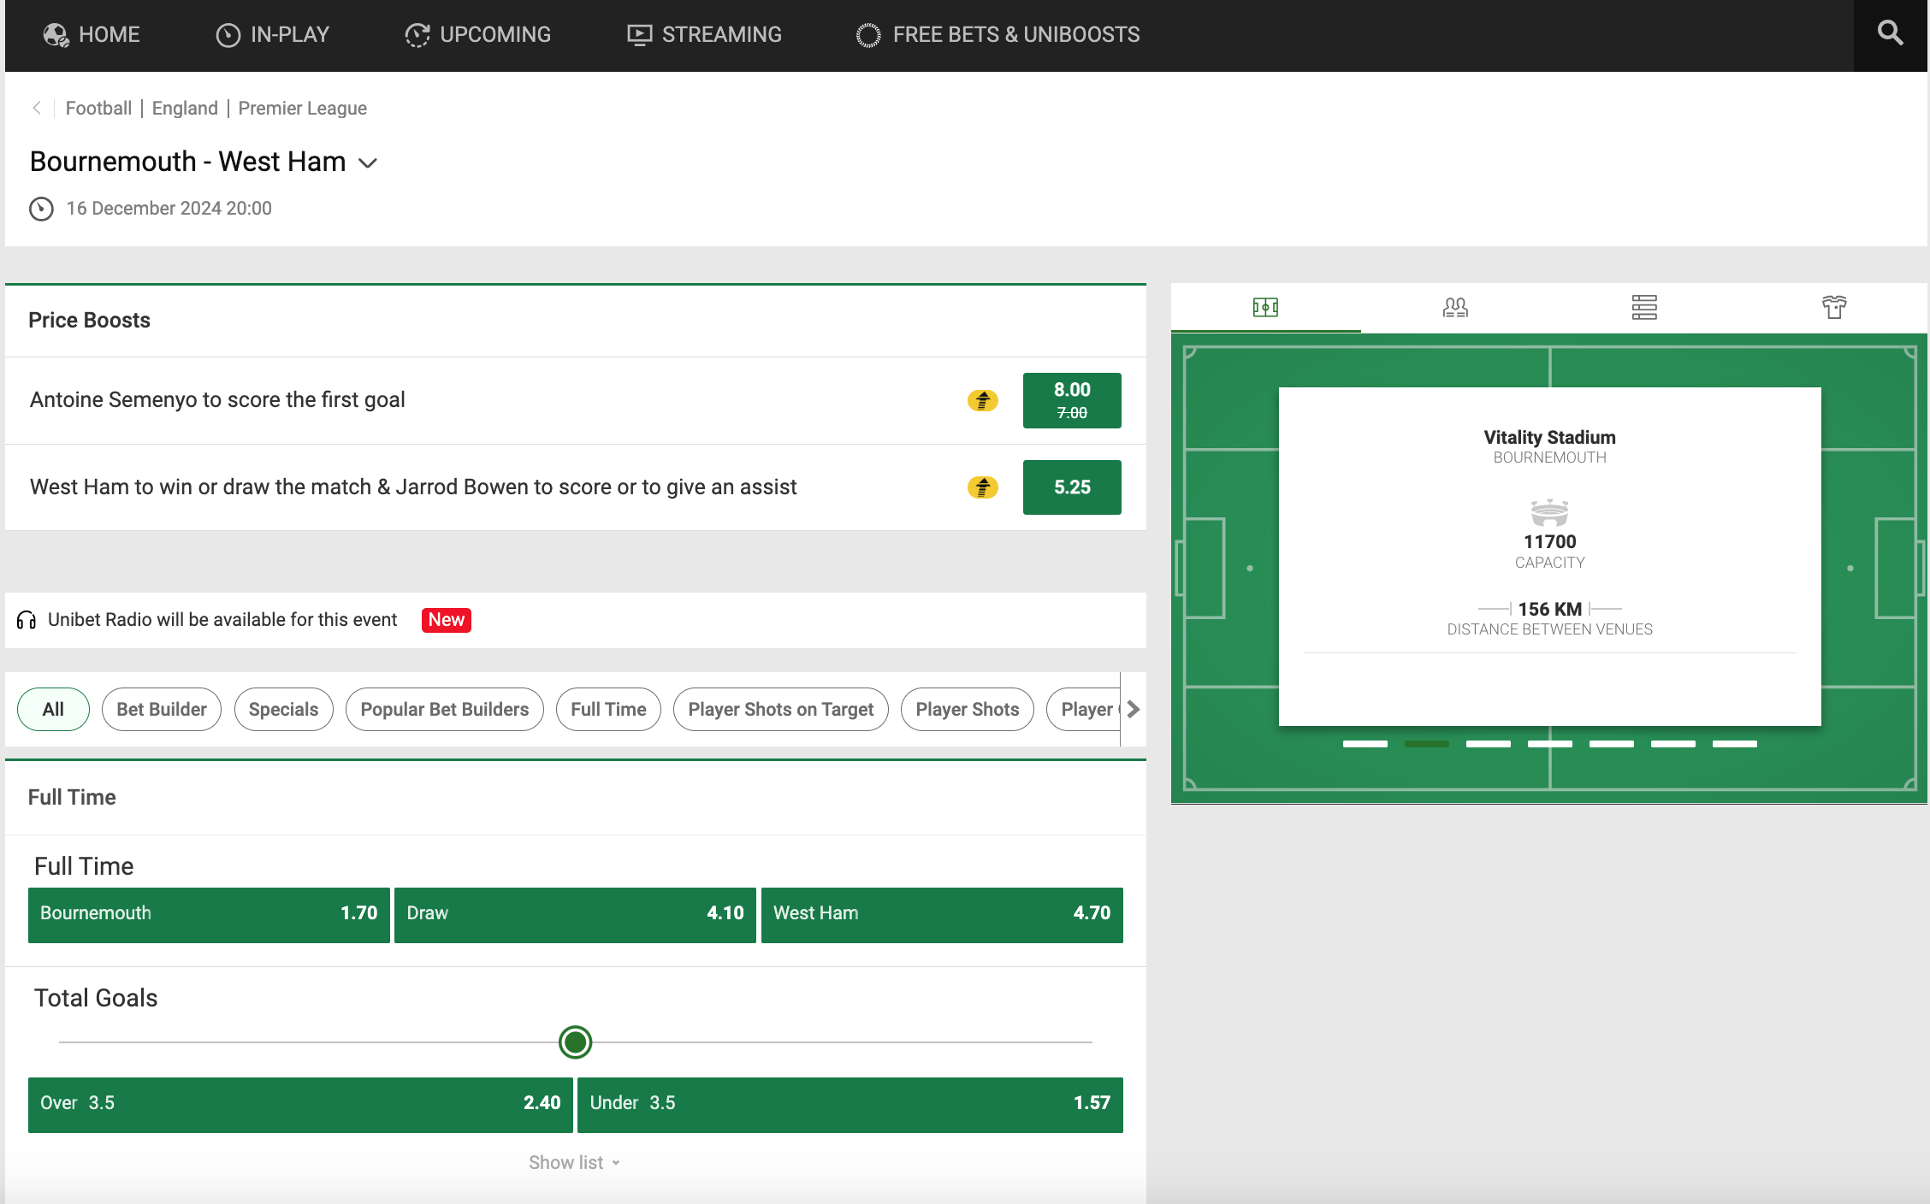Expand Show list under Total Goals
This screenshot has width=1930, height=1204.
click(574, 1162)
